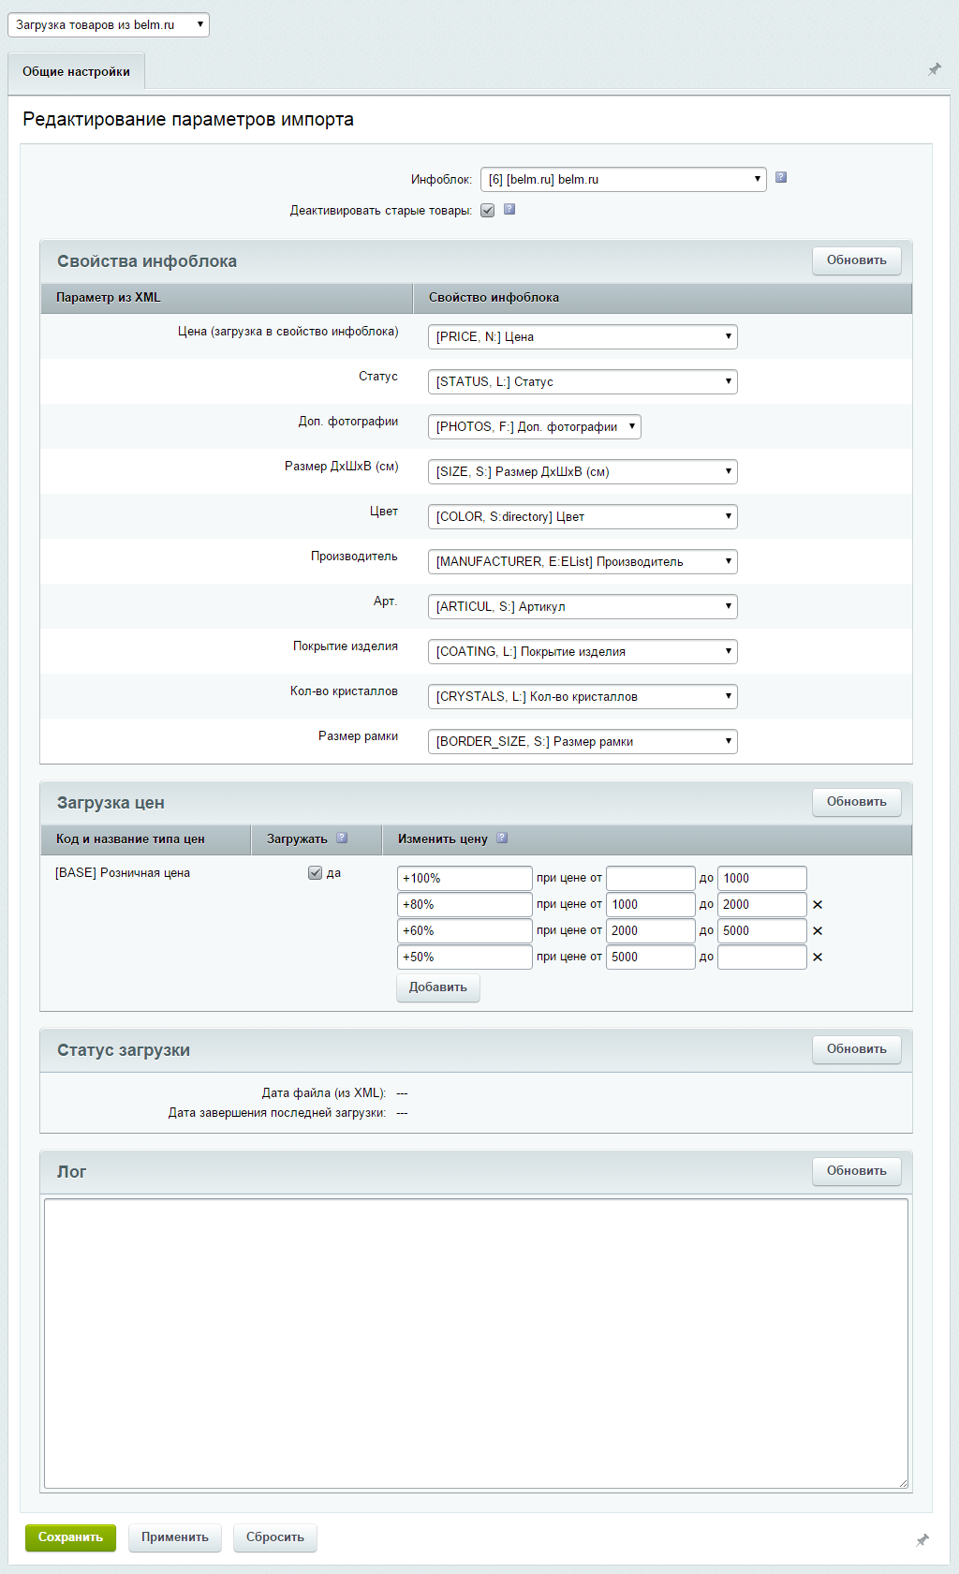959x1574 pixels.
Task: Delete the +80% price rule row
Action: pos(818,905)
